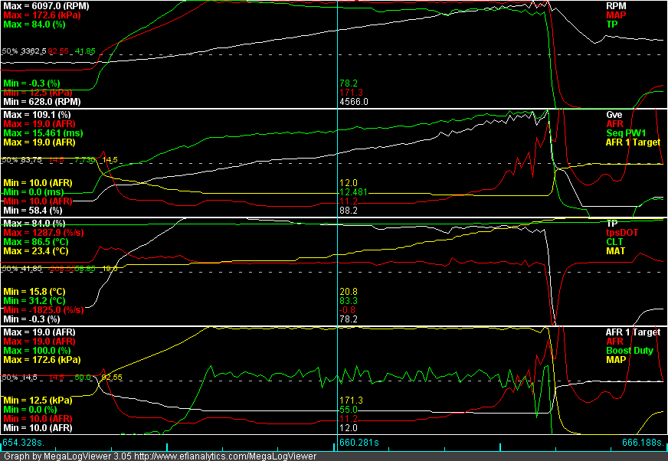Click the yellow MAT legend label
This screenshot has height=461, width=668.
[x=615, y=250]
